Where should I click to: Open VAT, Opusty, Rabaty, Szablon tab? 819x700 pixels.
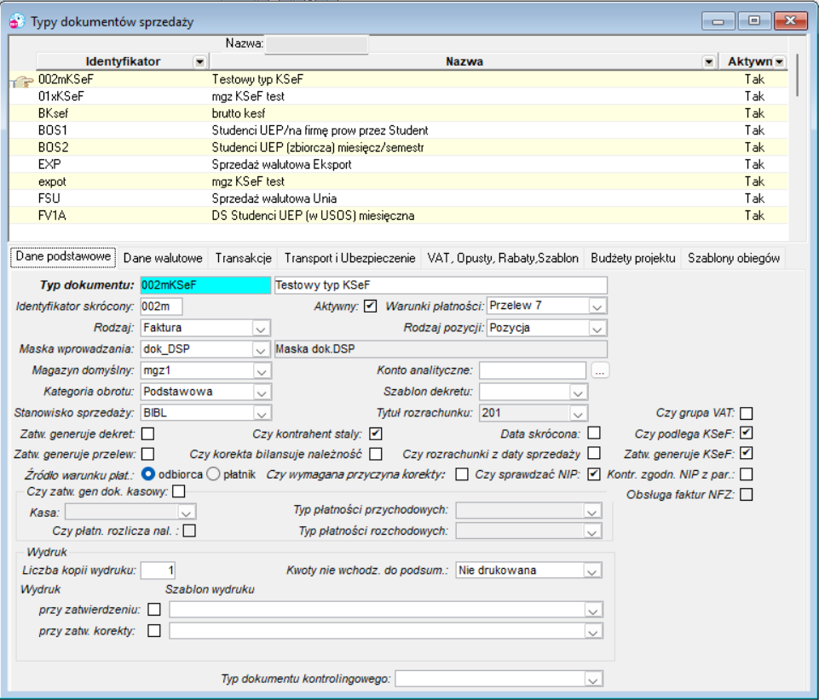pos(503,258)
